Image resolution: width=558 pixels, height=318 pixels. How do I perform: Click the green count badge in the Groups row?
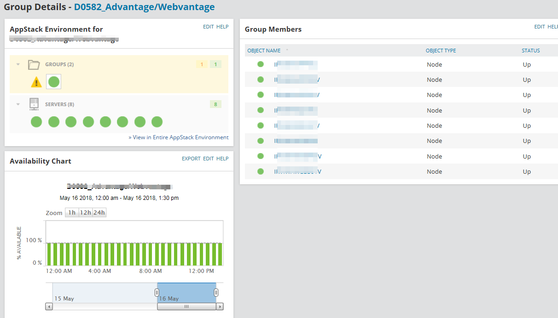point(215,64)
